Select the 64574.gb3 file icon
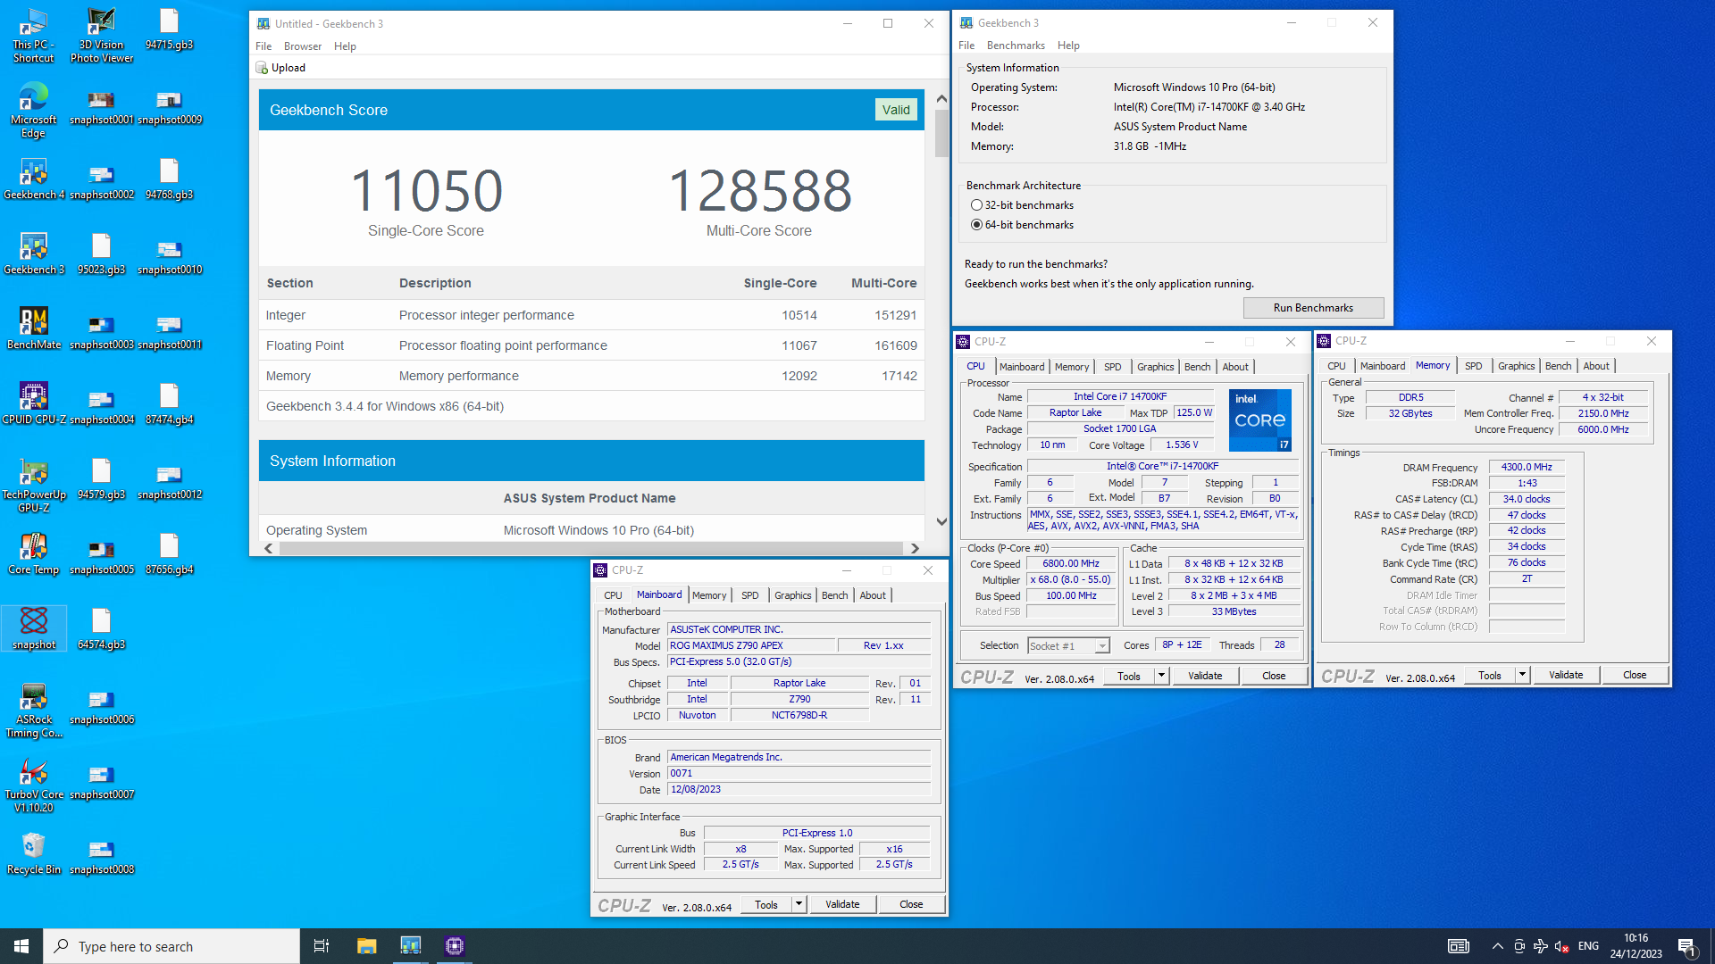Screen dimensions: 1715x964 point(102,628)
